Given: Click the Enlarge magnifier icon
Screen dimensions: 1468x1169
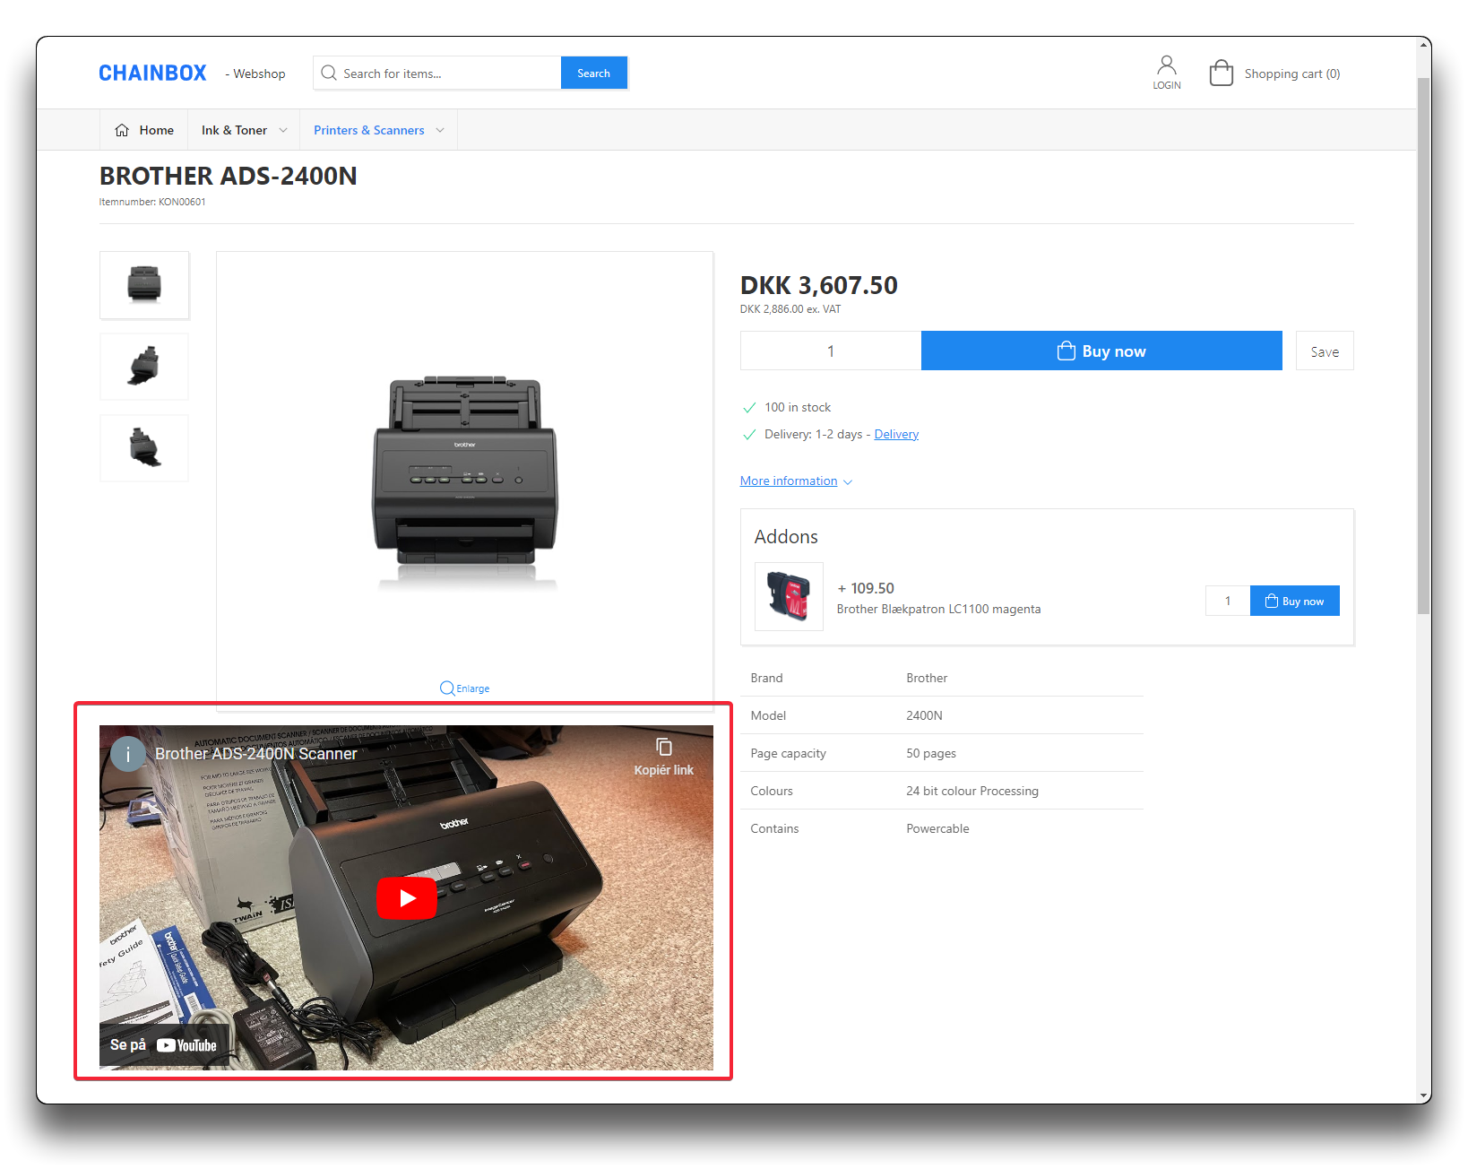Looking at the screenshot, I should 447,688.
